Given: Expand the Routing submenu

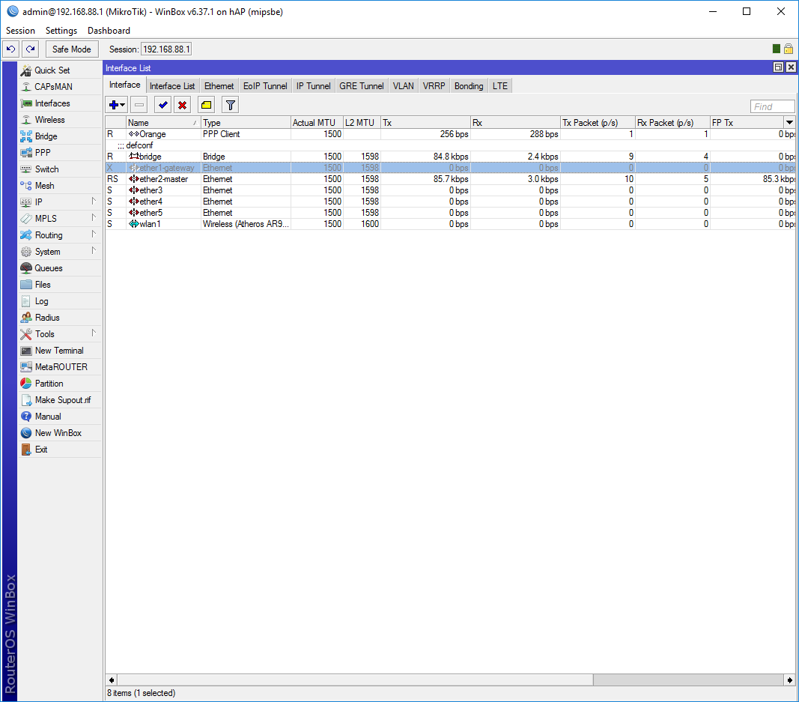Looking at the screenshot, I should click(60, 235).
